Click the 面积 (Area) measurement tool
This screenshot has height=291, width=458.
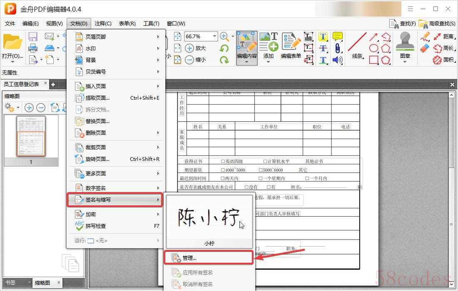tap(443, 60)
